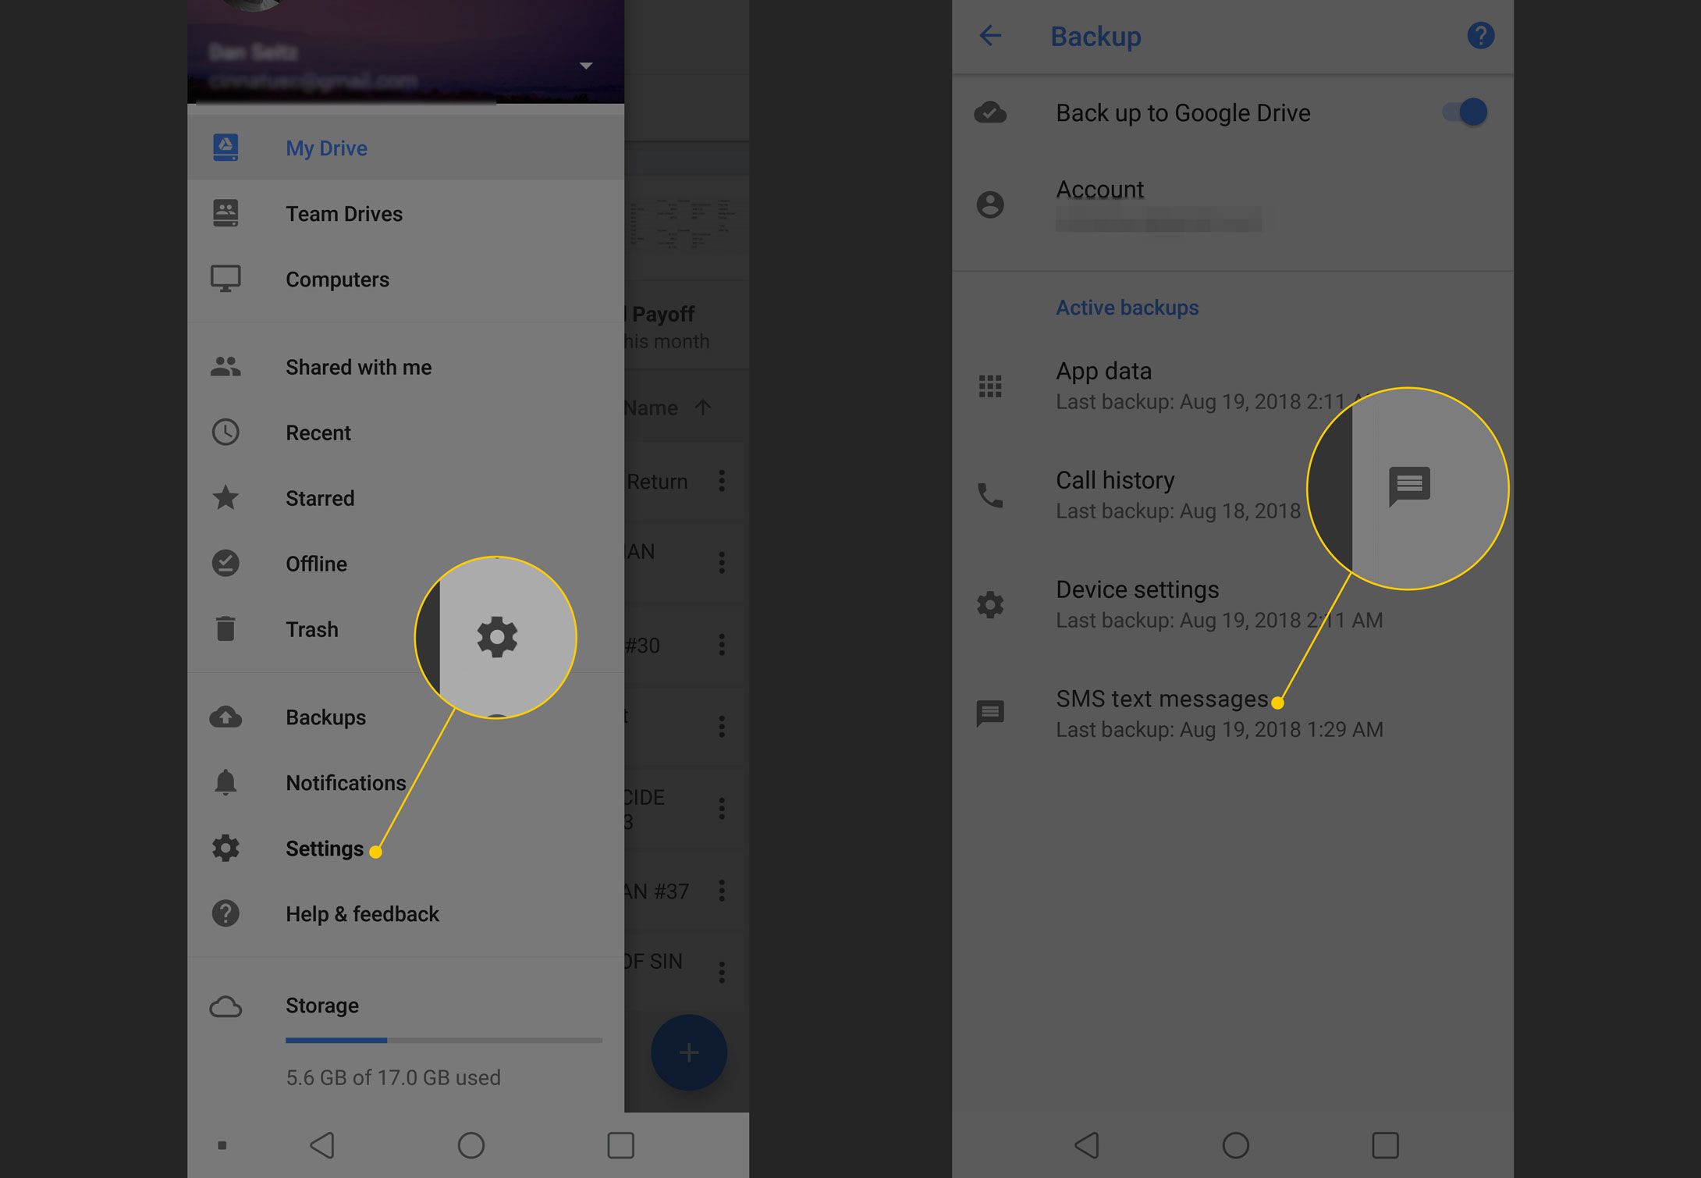Click the Team Drives icon

coord(226,213)
